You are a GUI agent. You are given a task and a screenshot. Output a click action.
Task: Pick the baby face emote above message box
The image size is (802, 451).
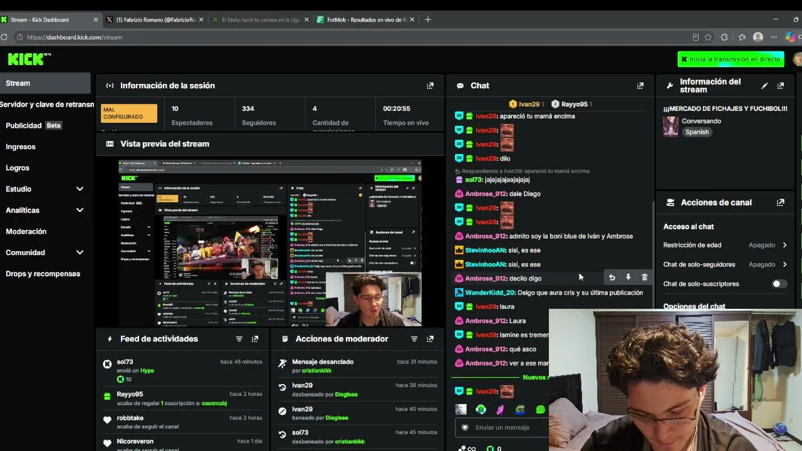point(461,410)
